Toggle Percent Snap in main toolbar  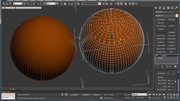(75, 4)
